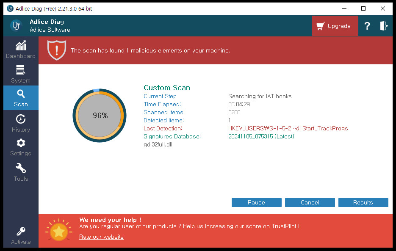The height and width of the screenshot is (251, 396).
Task: Click the Upgrade cart button
Action: point(335,26)
